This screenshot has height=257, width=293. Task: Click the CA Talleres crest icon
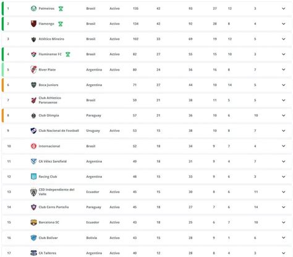pos(33,253)
